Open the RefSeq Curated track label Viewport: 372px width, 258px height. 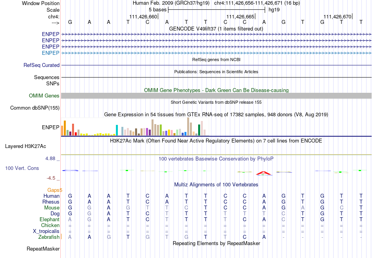click(42, 65)
